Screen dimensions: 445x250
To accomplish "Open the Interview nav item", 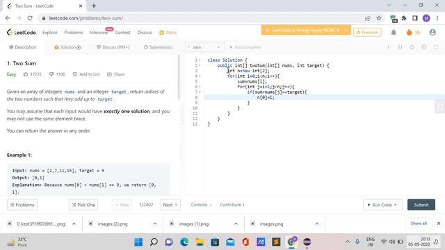I will [x=99, y=33].
